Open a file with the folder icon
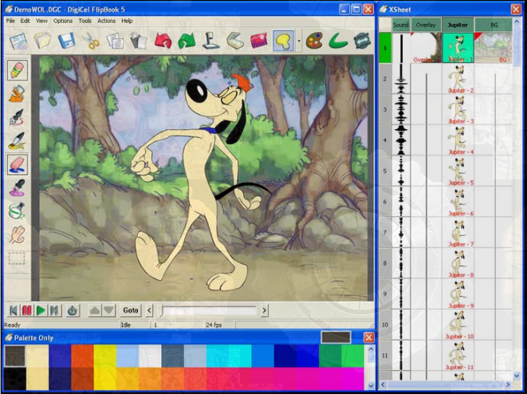This screenshot has width=527, height=394. (x=42, y=41)
